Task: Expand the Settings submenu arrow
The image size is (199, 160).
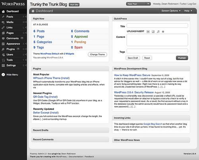Action: 26,65
